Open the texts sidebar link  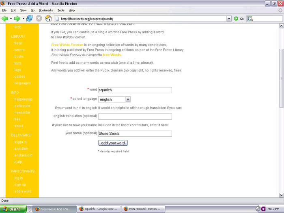[x=17, y=63]
